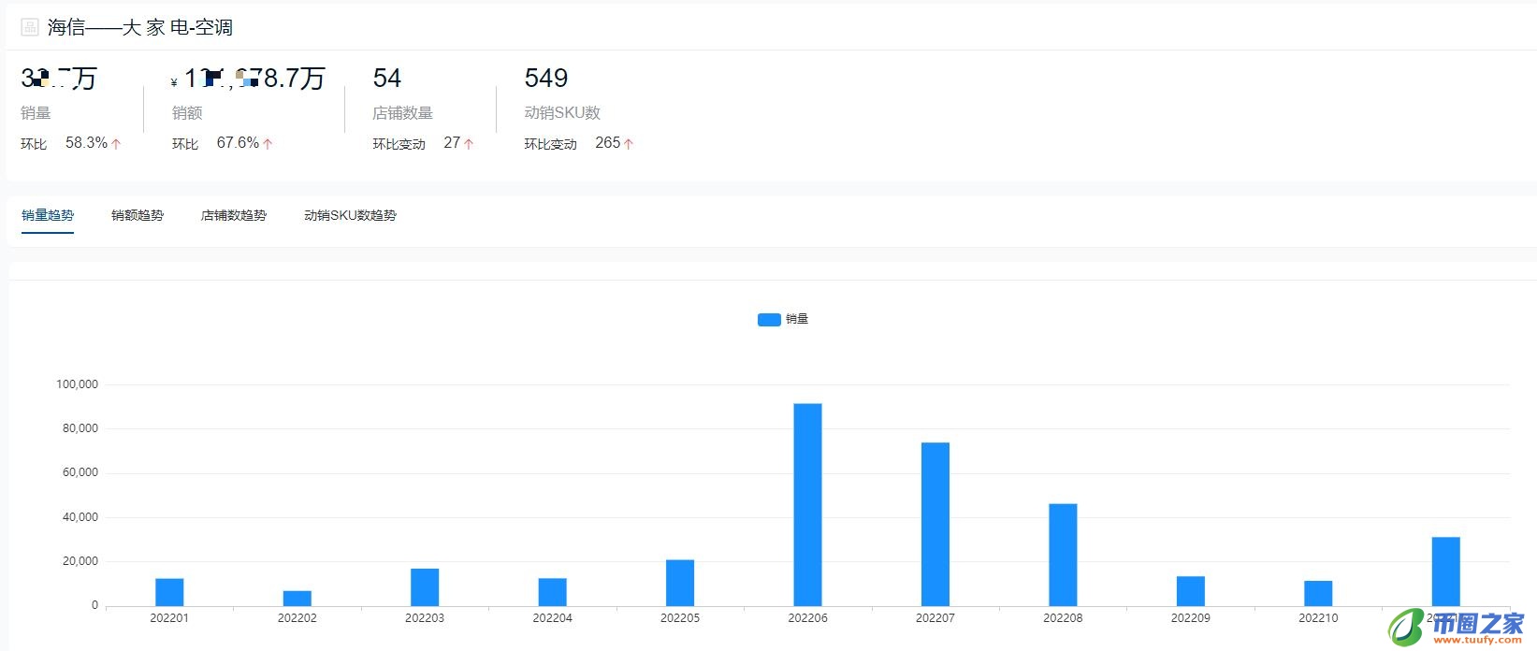Click the 202201 x-axis label
1537x651 pixels.
click(x=169, y=618)
